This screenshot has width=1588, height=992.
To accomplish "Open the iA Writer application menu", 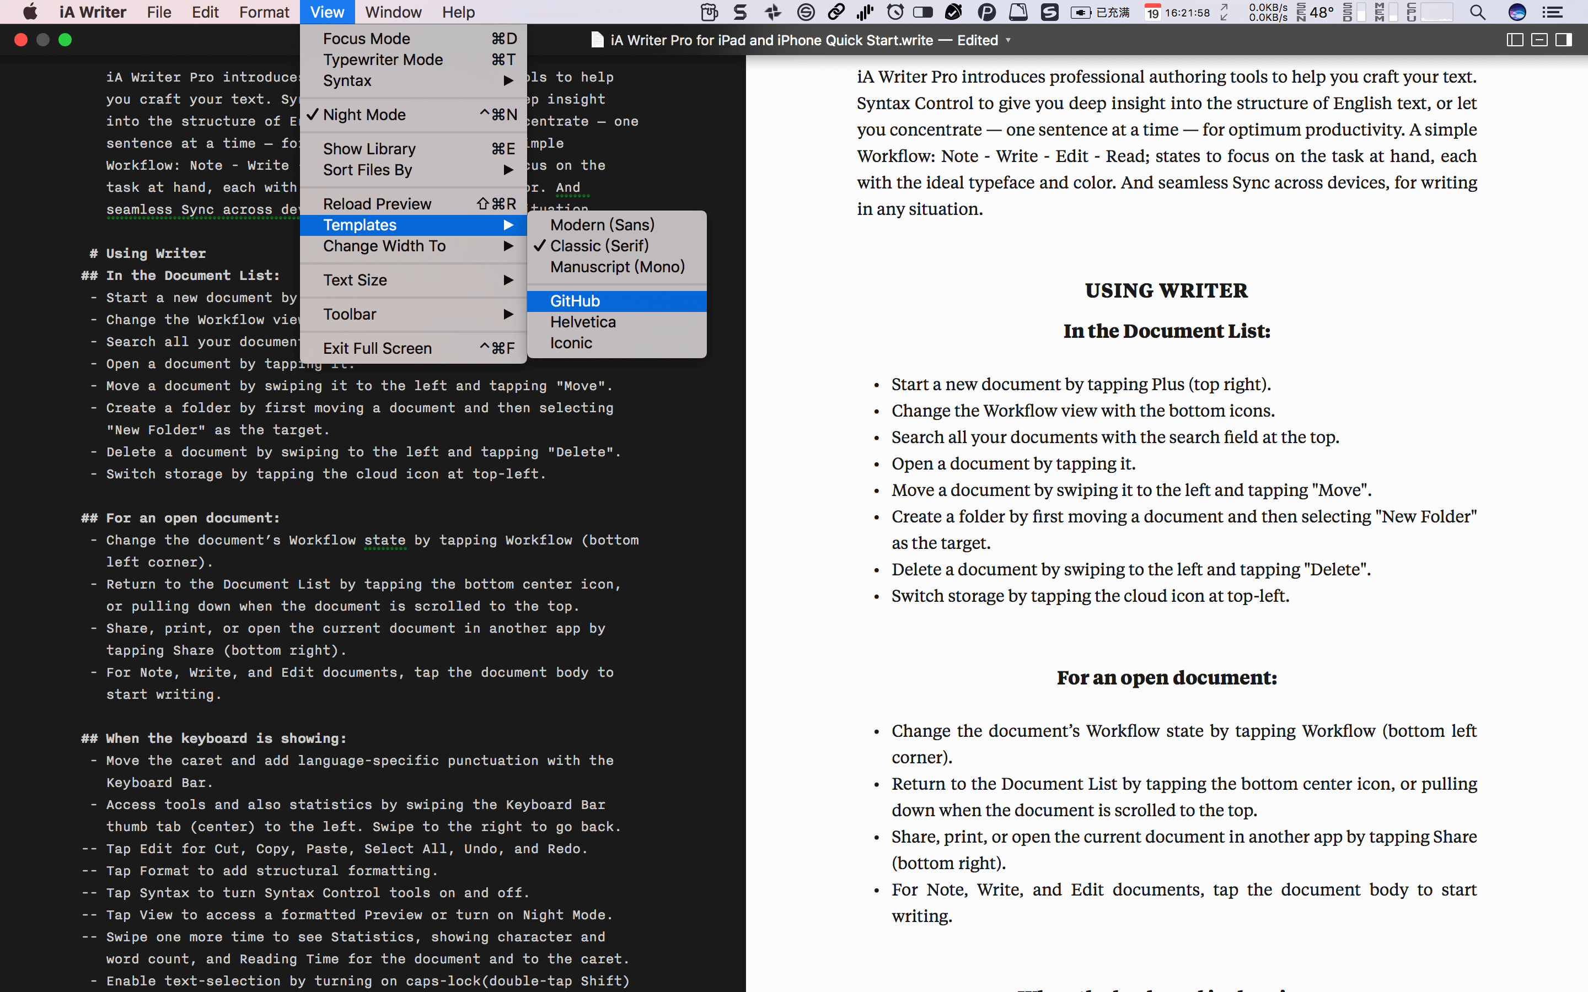I will [93, 12].
